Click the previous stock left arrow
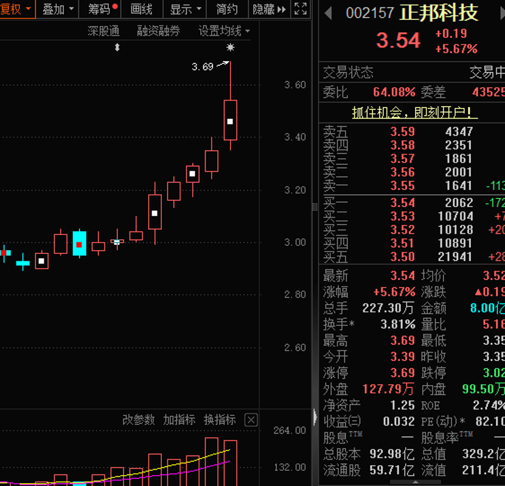The image size is (505, 486). point(328,13)
